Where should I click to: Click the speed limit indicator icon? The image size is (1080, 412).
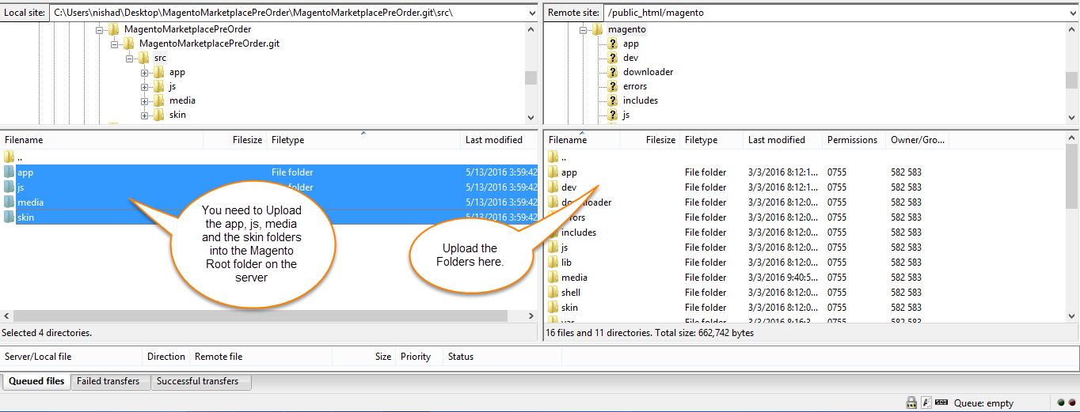pyautogui.click(x=941, y=403)
